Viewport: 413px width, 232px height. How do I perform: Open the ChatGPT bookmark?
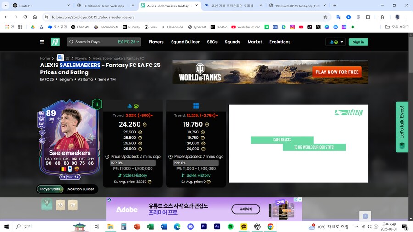(x=80, y=27)
